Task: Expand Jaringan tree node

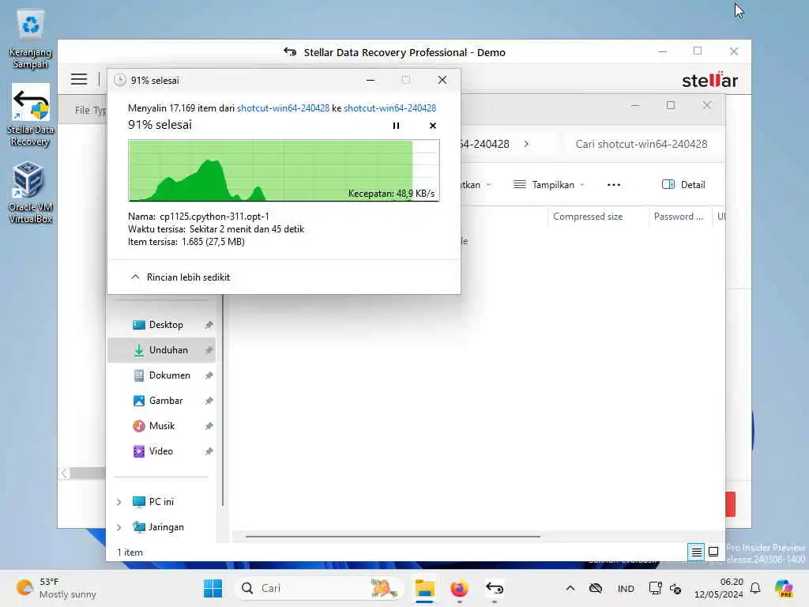Action: click(119, 527)
